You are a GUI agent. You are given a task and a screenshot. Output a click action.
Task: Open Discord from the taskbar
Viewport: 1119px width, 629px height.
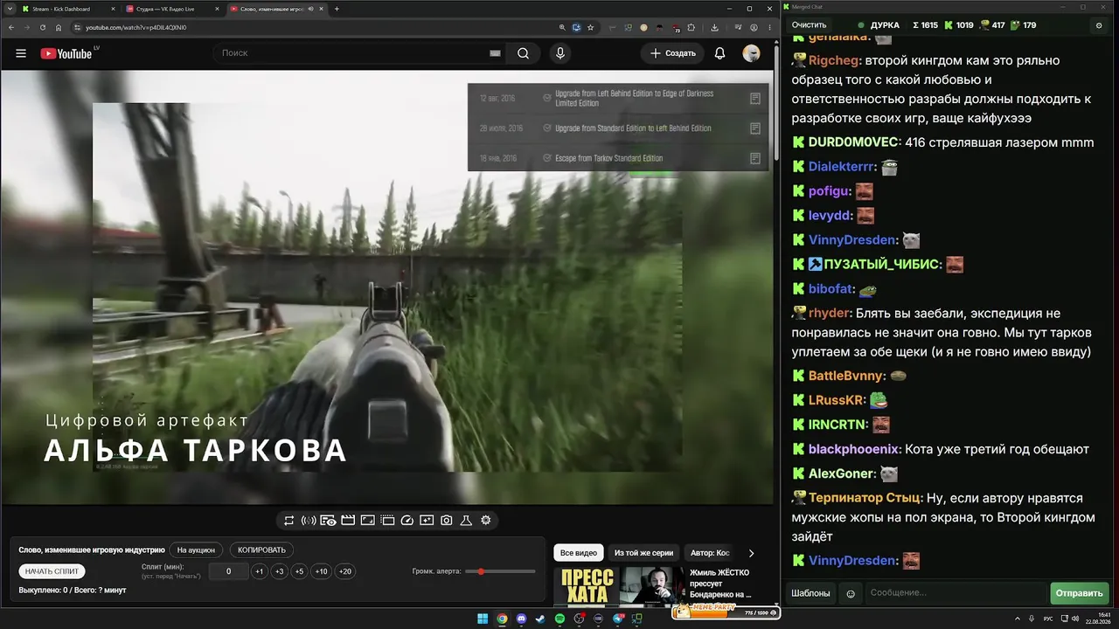pyautogui.click(x=521, y=619)
